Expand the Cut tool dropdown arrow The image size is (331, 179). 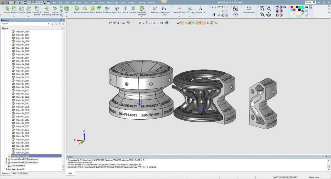pyautogui.click(x=67, y=16)
